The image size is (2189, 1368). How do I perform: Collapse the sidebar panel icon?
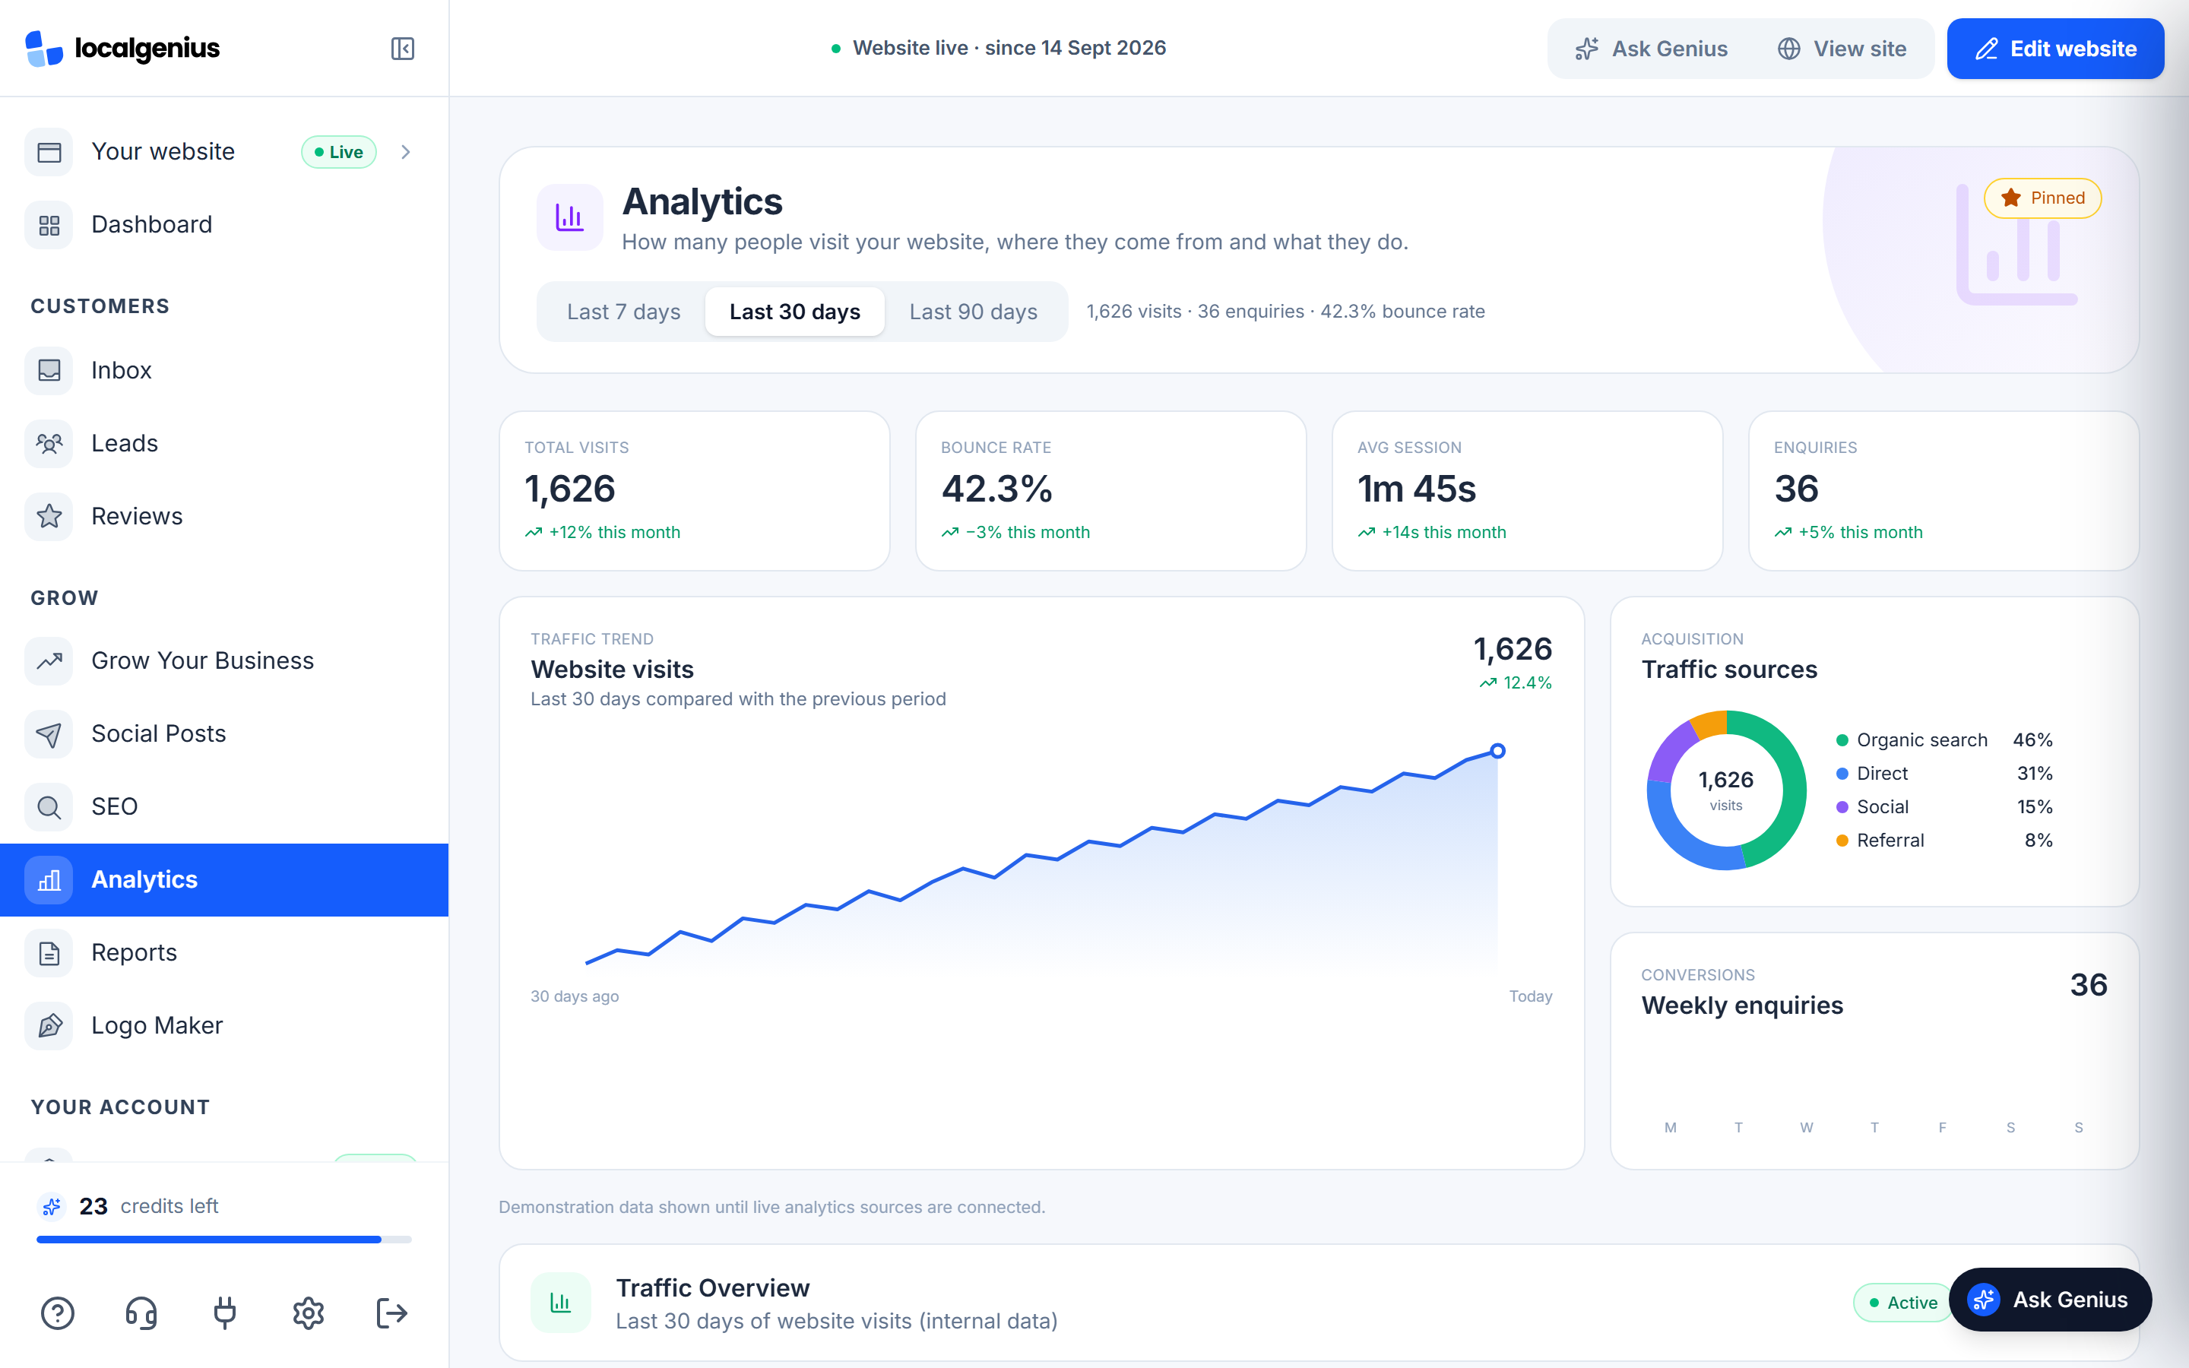pyautogui.click(x=403, y=49)
